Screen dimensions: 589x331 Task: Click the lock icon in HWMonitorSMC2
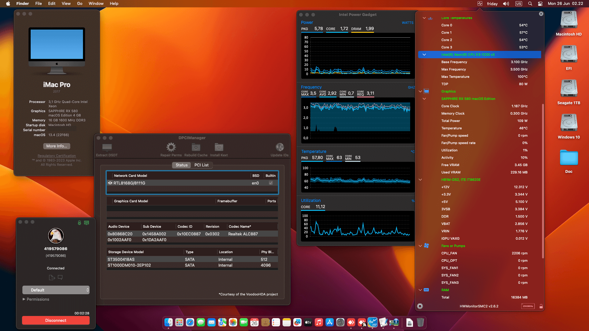541,306
